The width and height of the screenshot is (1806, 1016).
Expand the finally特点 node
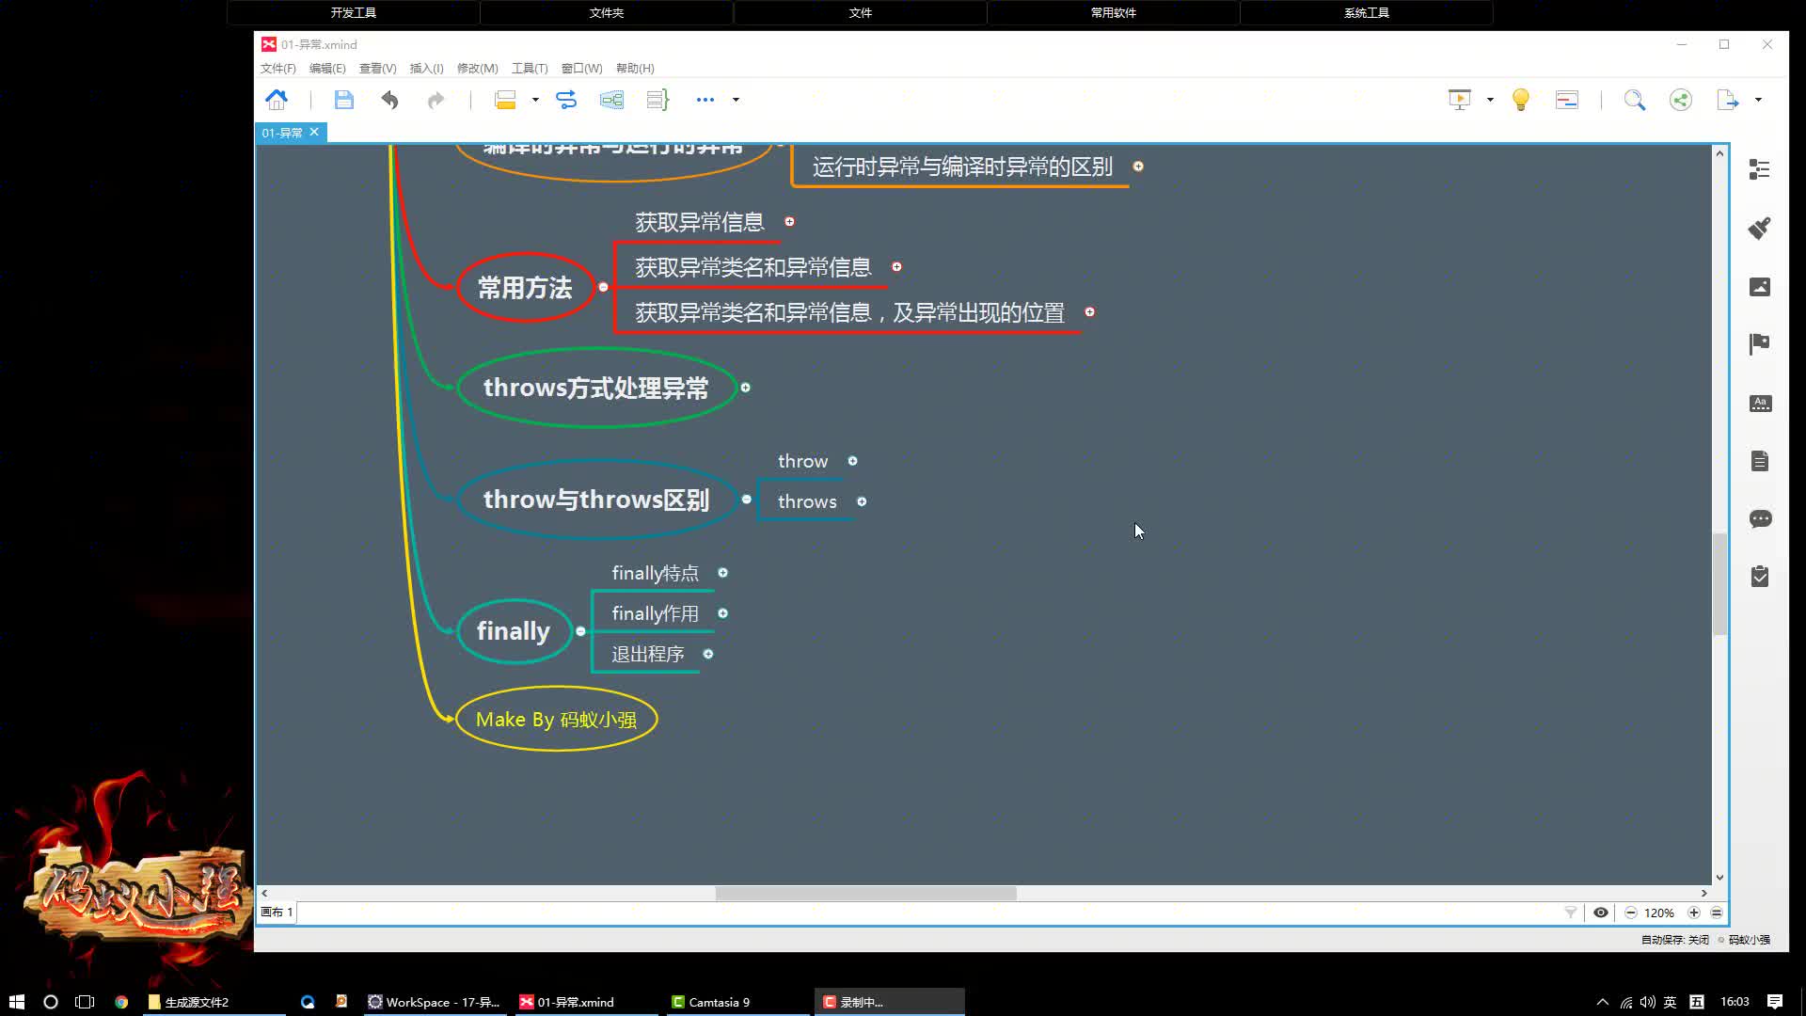(x=721, y=572)
